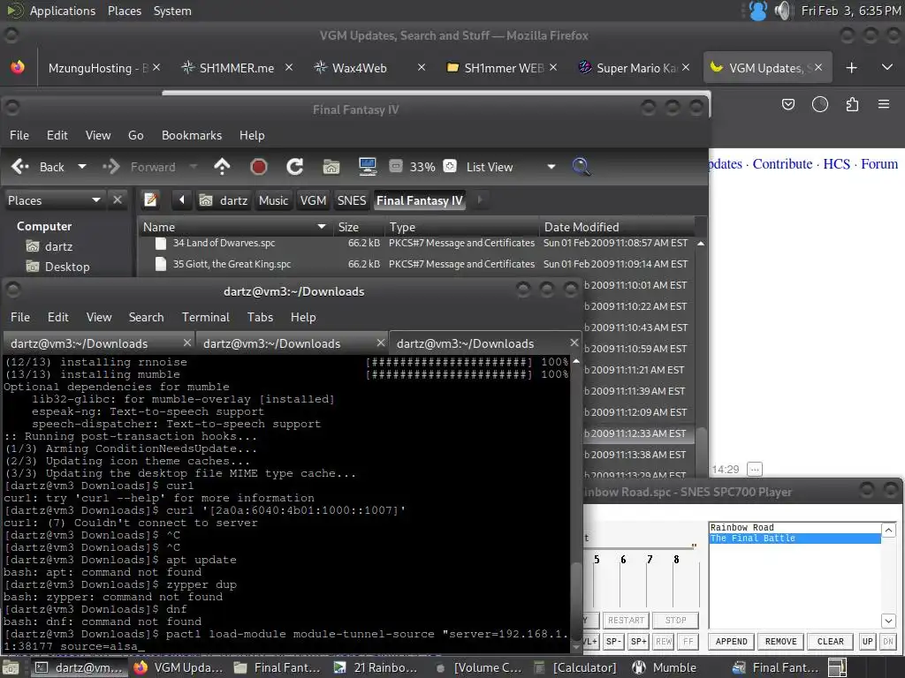
Task: Open a new Firefox tab
Action: (851, 67)
